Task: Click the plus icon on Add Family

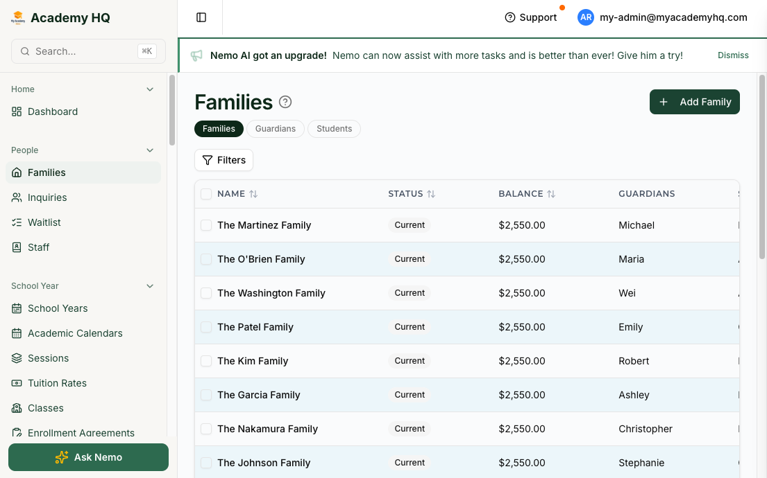Action: (x=664, y=102)
